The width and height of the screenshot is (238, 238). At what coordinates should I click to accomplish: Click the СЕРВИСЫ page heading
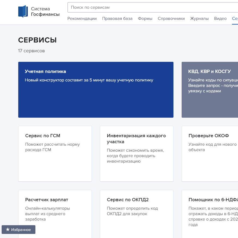[x=37, y=40]
